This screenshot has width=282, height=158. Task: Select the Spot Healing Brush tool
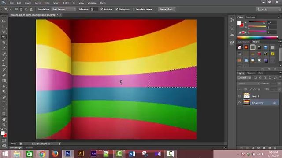pos(4,54)
